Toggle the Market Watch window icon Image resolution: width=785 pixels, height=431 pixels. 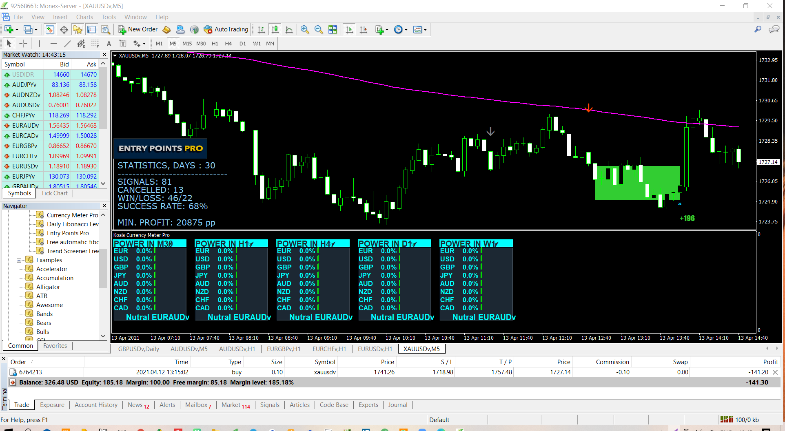click(x=50, y=29)
